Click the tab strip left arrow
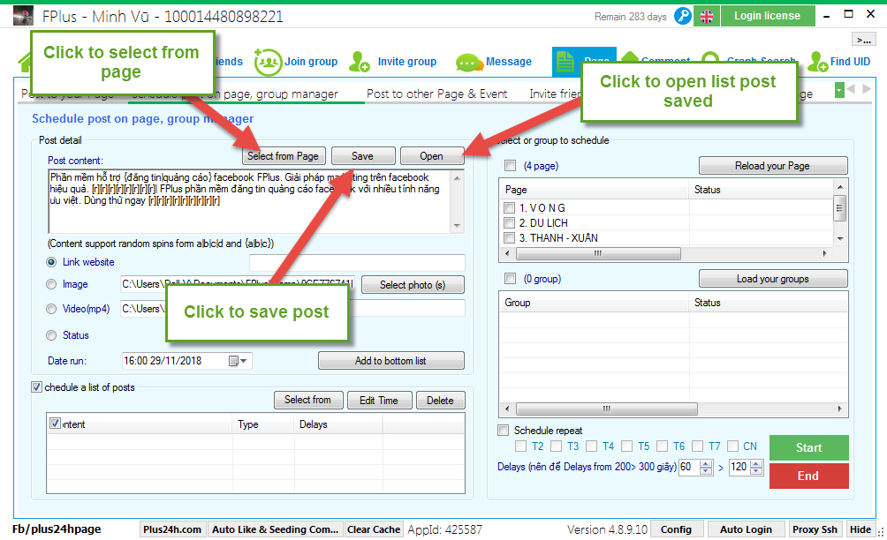The height and width of the screenshot is (540, 887). (x=851, y=89)
